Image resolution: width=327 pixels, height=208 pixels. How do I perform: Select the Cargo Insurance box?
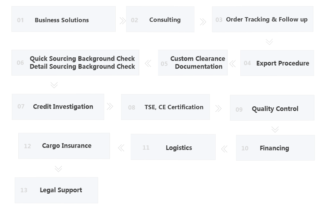[64, 146]
